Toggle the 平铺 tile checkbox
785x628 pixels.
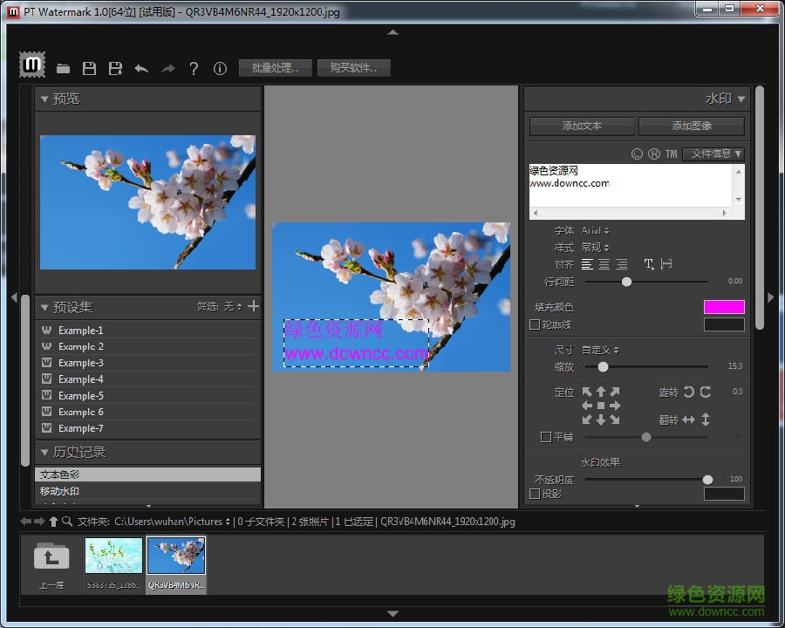[x=546, y=437]
